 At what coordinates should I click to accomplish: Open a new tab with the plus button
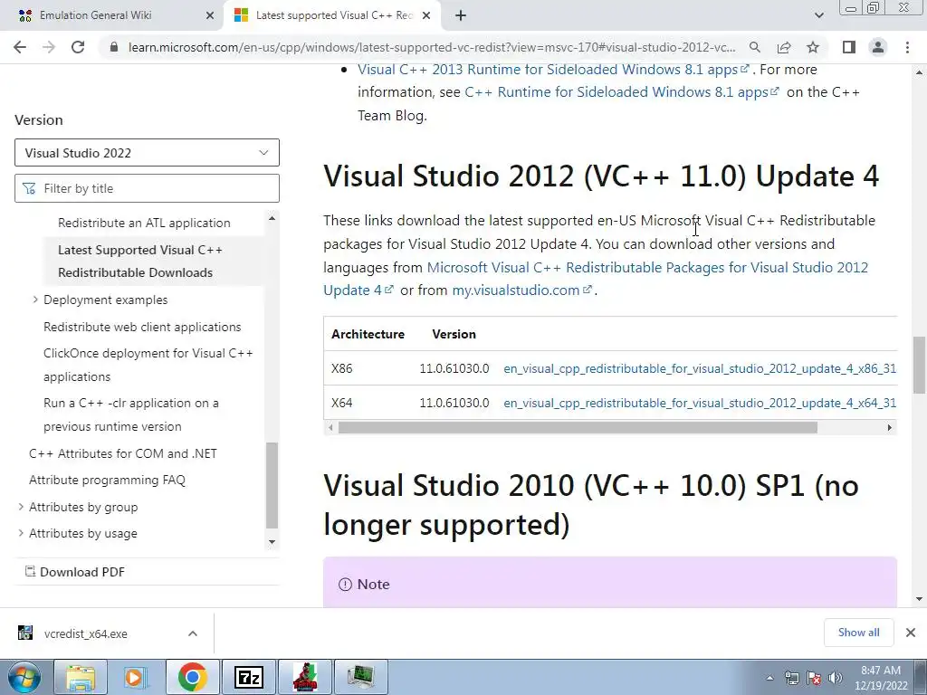point(461,16)
